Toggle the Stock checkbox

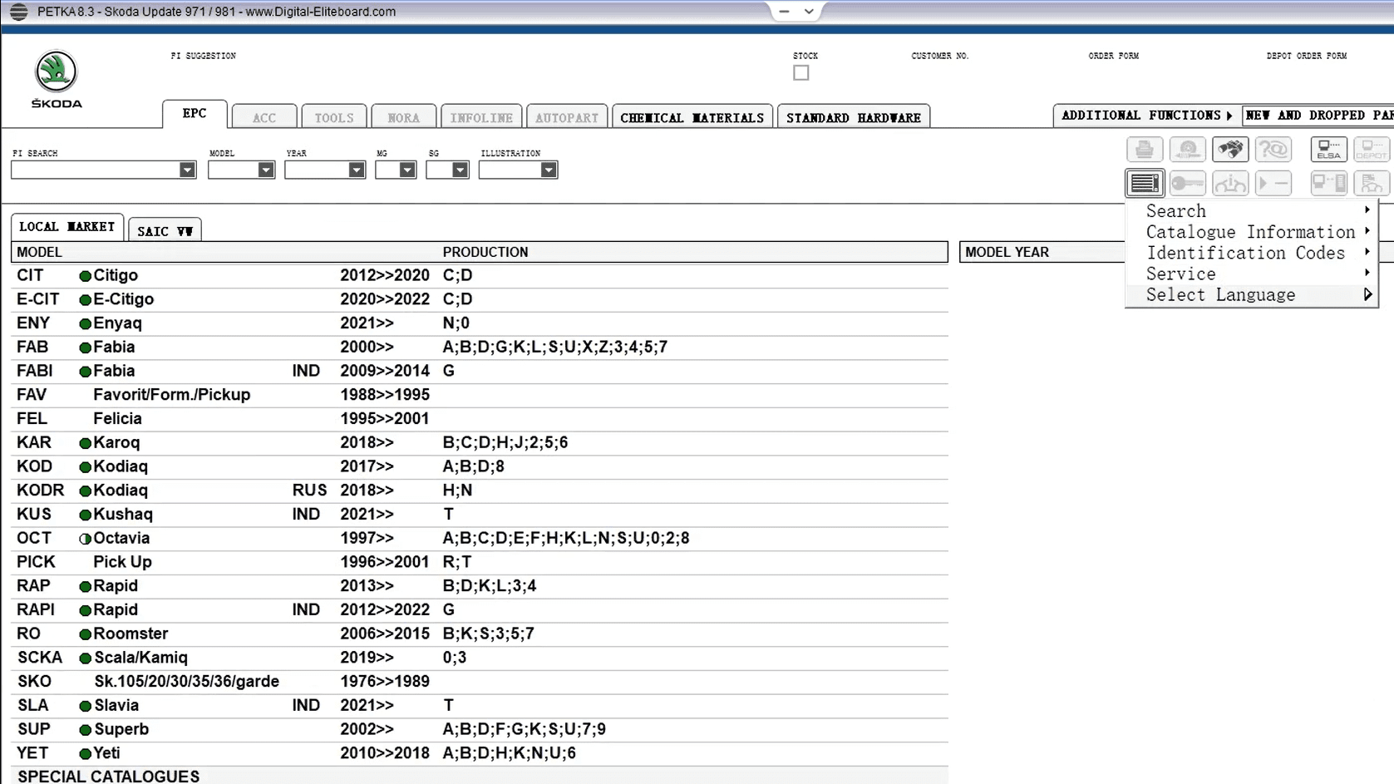coord(800,73)
